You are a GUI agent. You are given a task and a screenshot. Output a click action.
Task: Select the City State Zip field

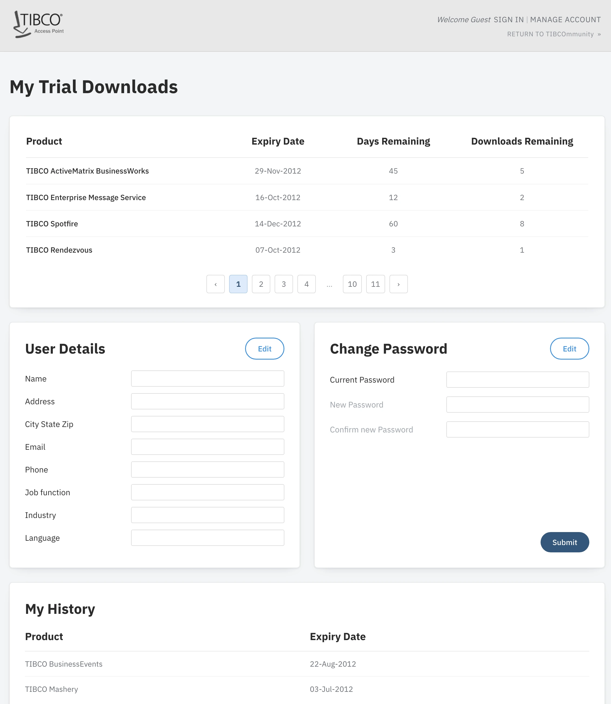point(208,424)
